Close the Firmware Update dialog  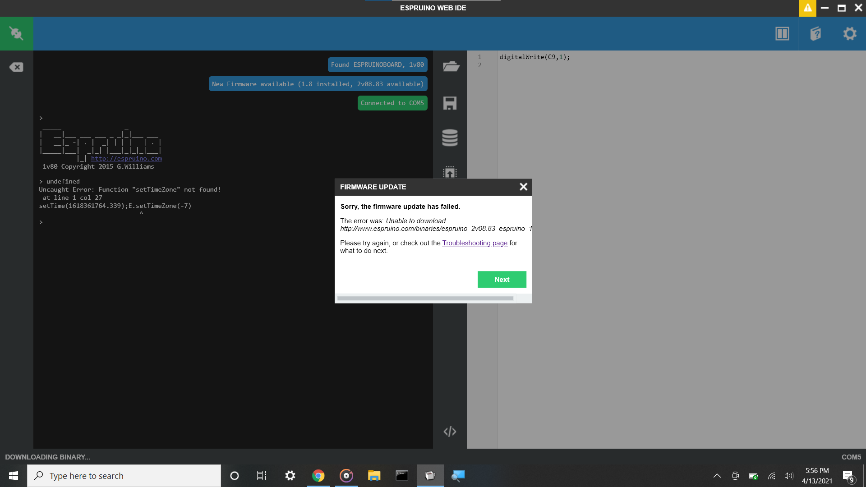[x=523, y=187]
